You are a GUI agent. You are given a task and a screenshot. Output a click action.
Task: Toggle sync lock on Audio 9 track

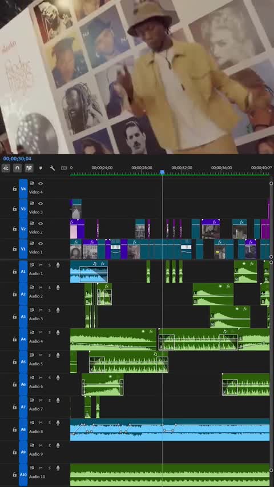coord(32,445)
